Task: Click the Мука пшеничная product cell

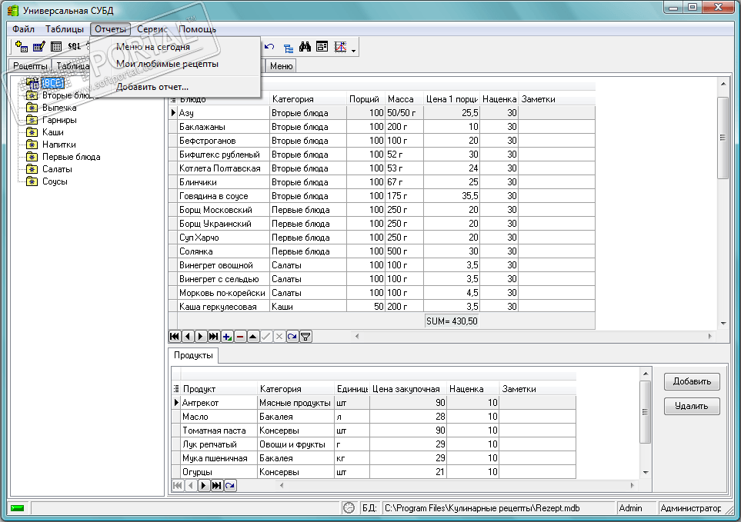Action: [219, 458]
